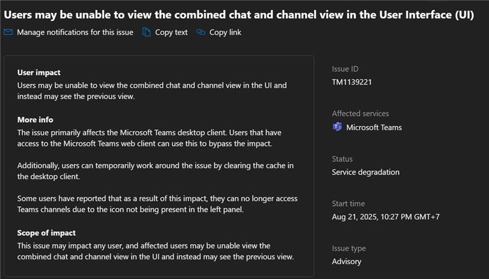Click the Advisory issue type value
This screenshot has width=489, height=279.
click(x=347, y=261)
